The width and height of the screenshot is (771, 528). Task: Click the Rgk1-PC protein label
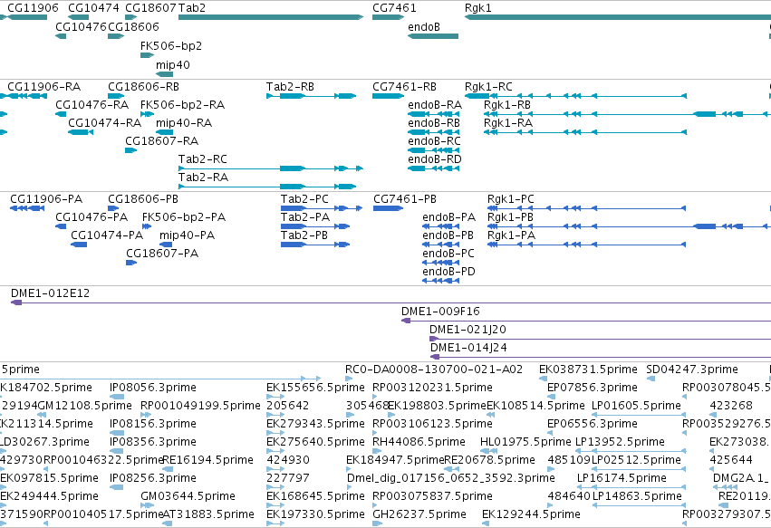click(x=510, y=199)
